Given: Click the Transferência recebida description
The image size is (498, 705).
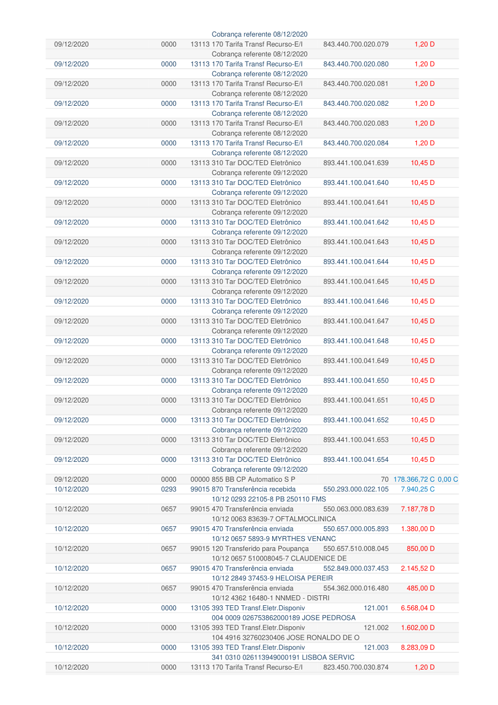Looking at the screenshot, I should pos(243,490).
